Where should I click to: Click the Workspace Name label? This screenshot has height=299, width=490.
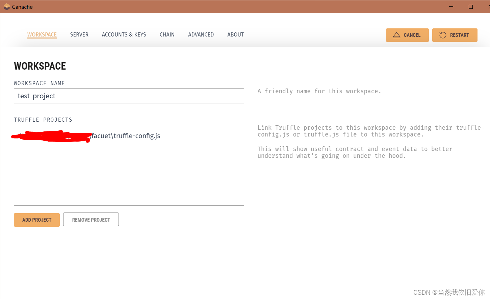click(x=39, y=83)
